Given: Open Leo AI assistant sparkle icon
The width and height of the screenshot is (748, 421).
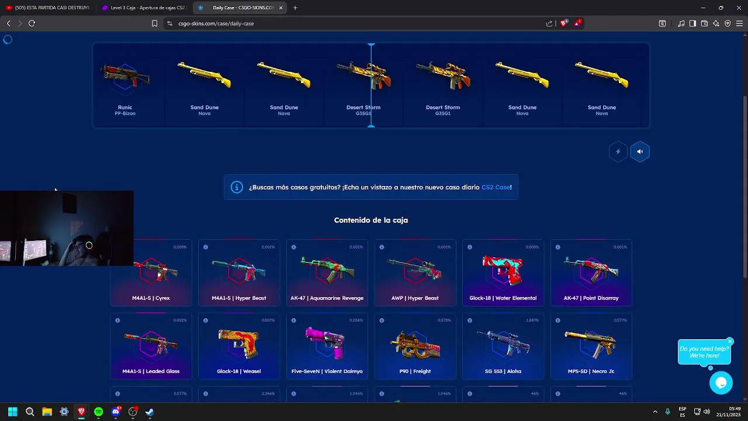Looking at the screenshot, I should [x=716, y=23].
